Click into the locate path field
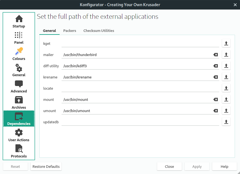The height and width of the screenshot is (174, 240). pos(140,88)
